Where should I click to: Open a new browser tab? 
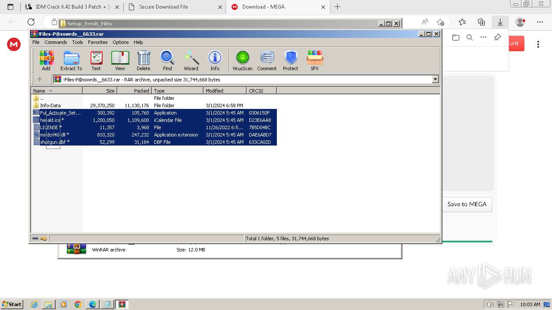(x=338, y=7)
